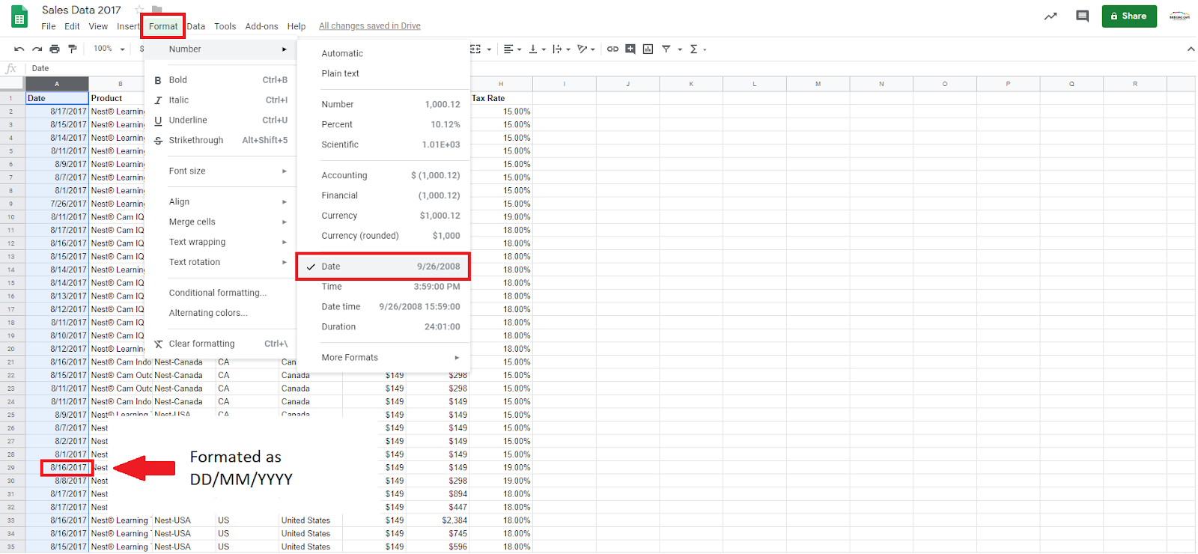Close the open Format menu tab

click(163, 26)
